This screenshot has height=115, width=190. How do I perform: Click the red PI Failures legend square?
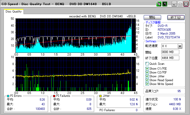(x=54, y=96)
